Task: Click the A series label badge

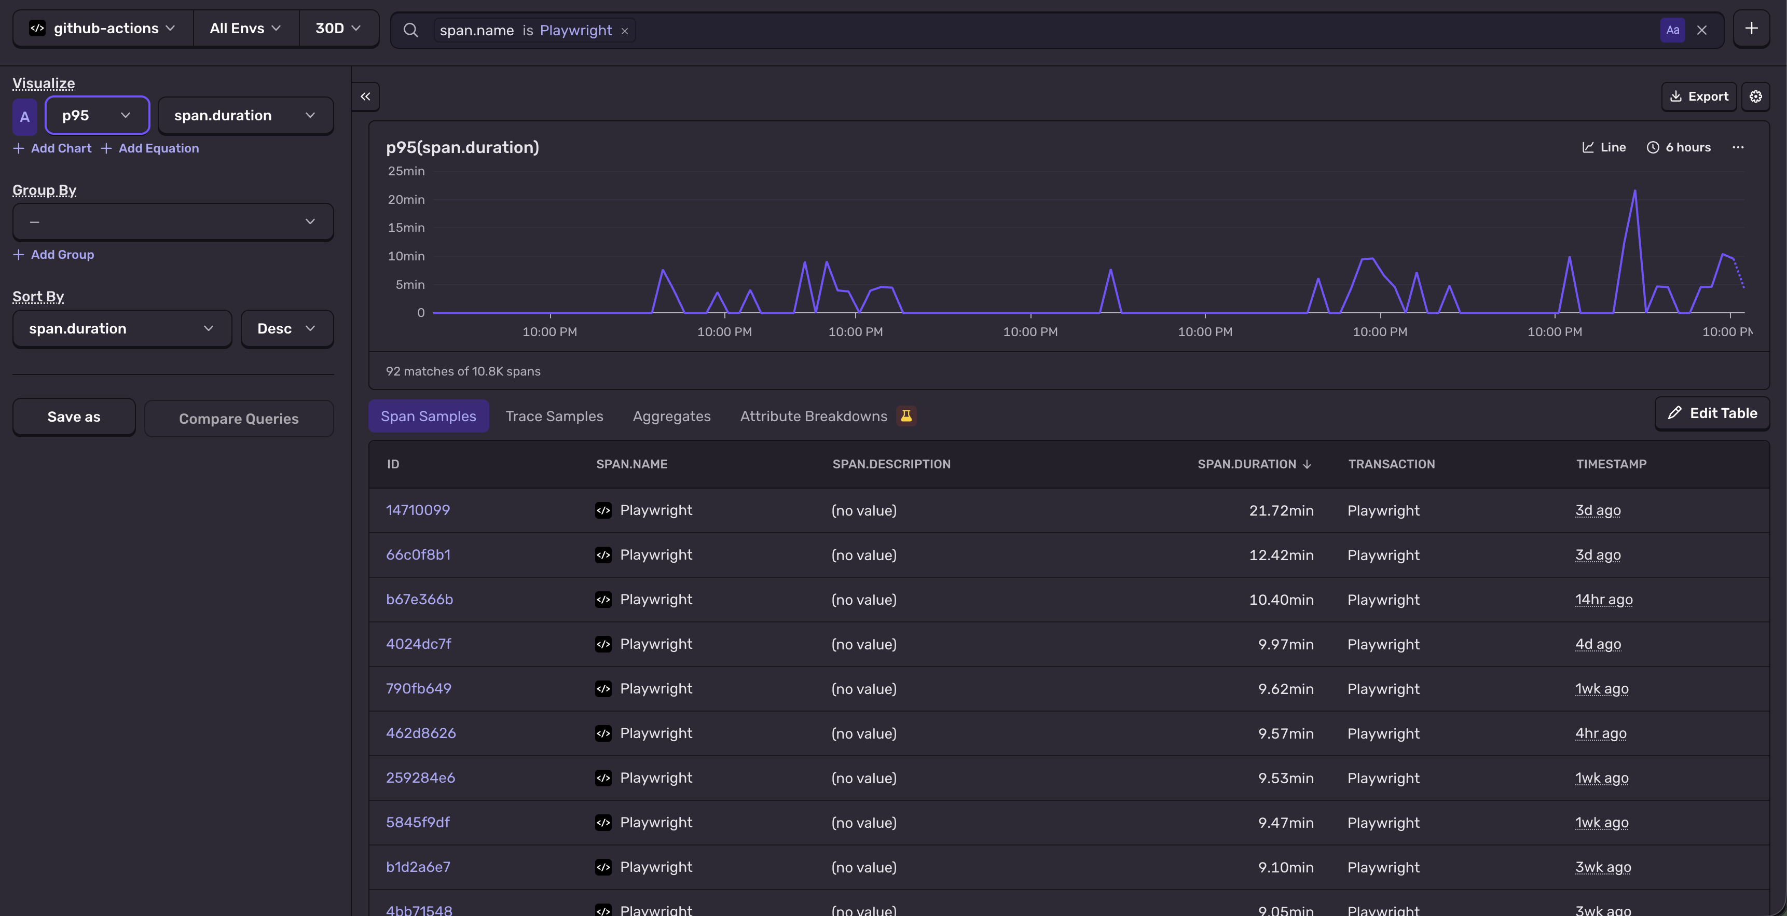Action: pyautogui.click(x=25, y=117)
